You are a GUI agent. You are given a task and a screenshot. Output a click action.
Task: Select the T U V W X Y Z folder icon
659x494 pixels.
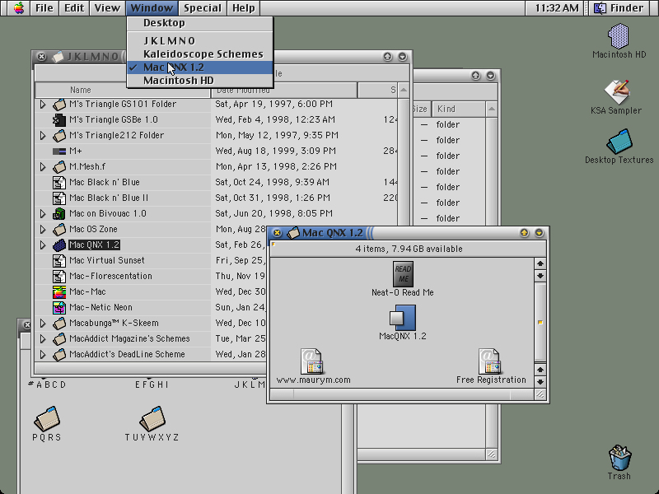click(152, 418)
